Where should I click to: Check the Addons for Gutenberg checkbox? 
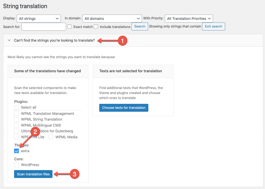tap(16, 131)
